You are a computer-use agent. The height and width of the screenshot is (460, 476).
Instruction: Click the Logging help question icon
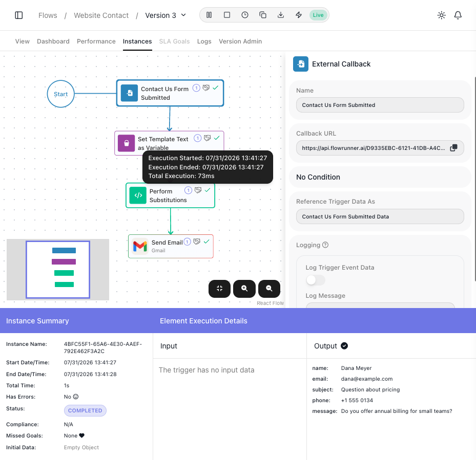click(x=325, y=245)
